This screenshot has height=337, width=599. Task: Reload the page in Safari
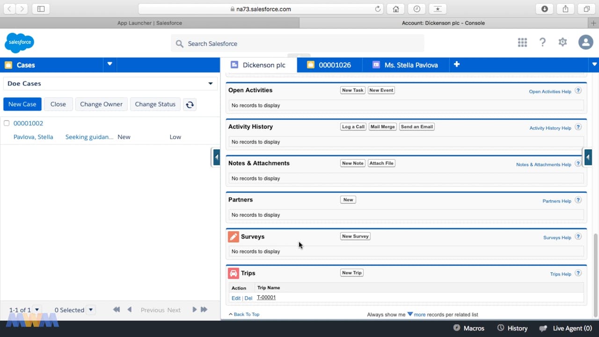click(378, 9)
